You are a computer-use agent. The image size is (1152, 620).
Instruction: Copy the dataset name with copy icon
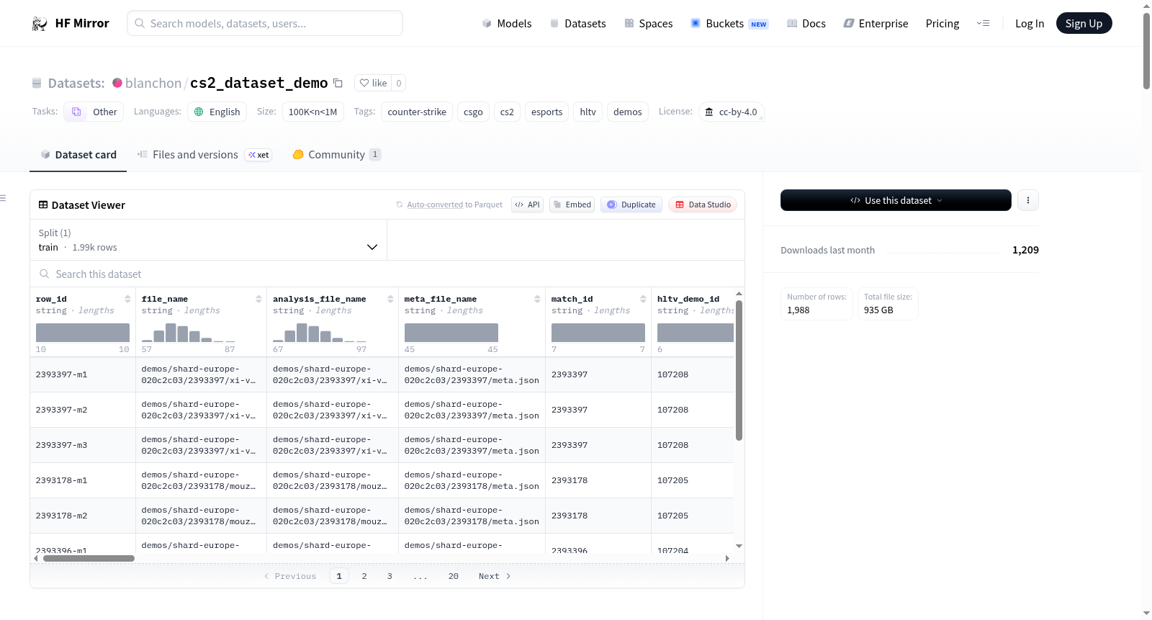338,83
